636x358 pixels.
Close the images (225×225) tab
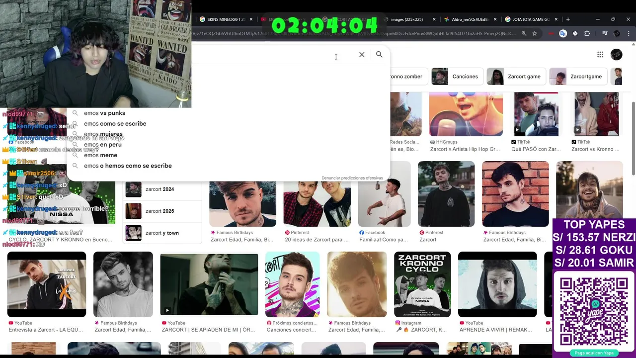(434, 19)
